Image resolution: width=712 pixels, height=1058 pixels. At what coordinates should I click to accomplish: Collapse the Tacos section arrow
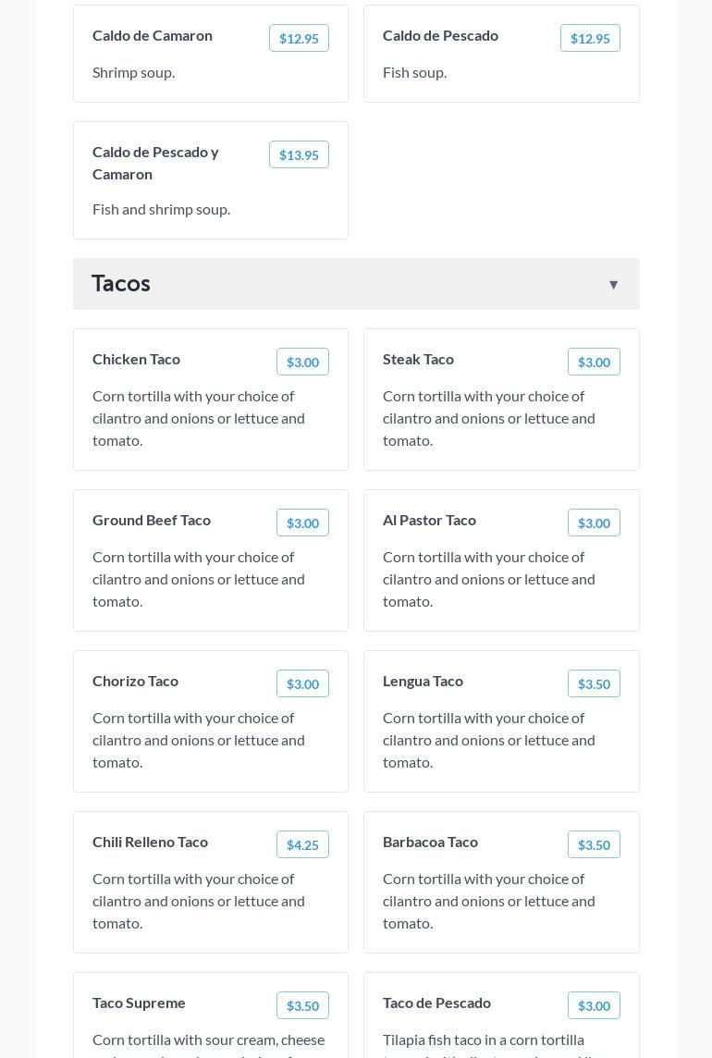pos(613,285)
